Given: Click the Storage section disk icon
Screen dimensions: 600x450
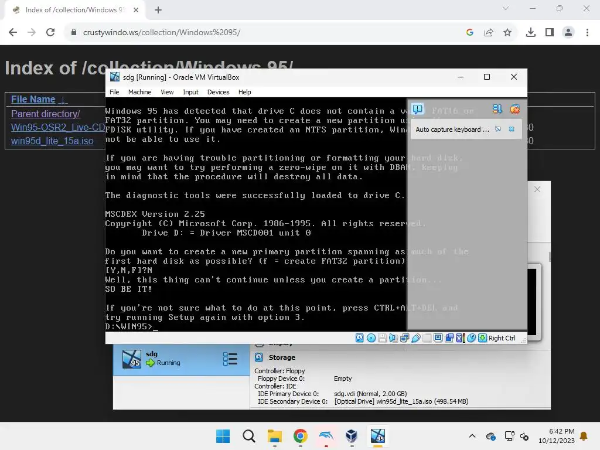Looking at the screenshot, I should pyautogui.click(x=258, y=357).
